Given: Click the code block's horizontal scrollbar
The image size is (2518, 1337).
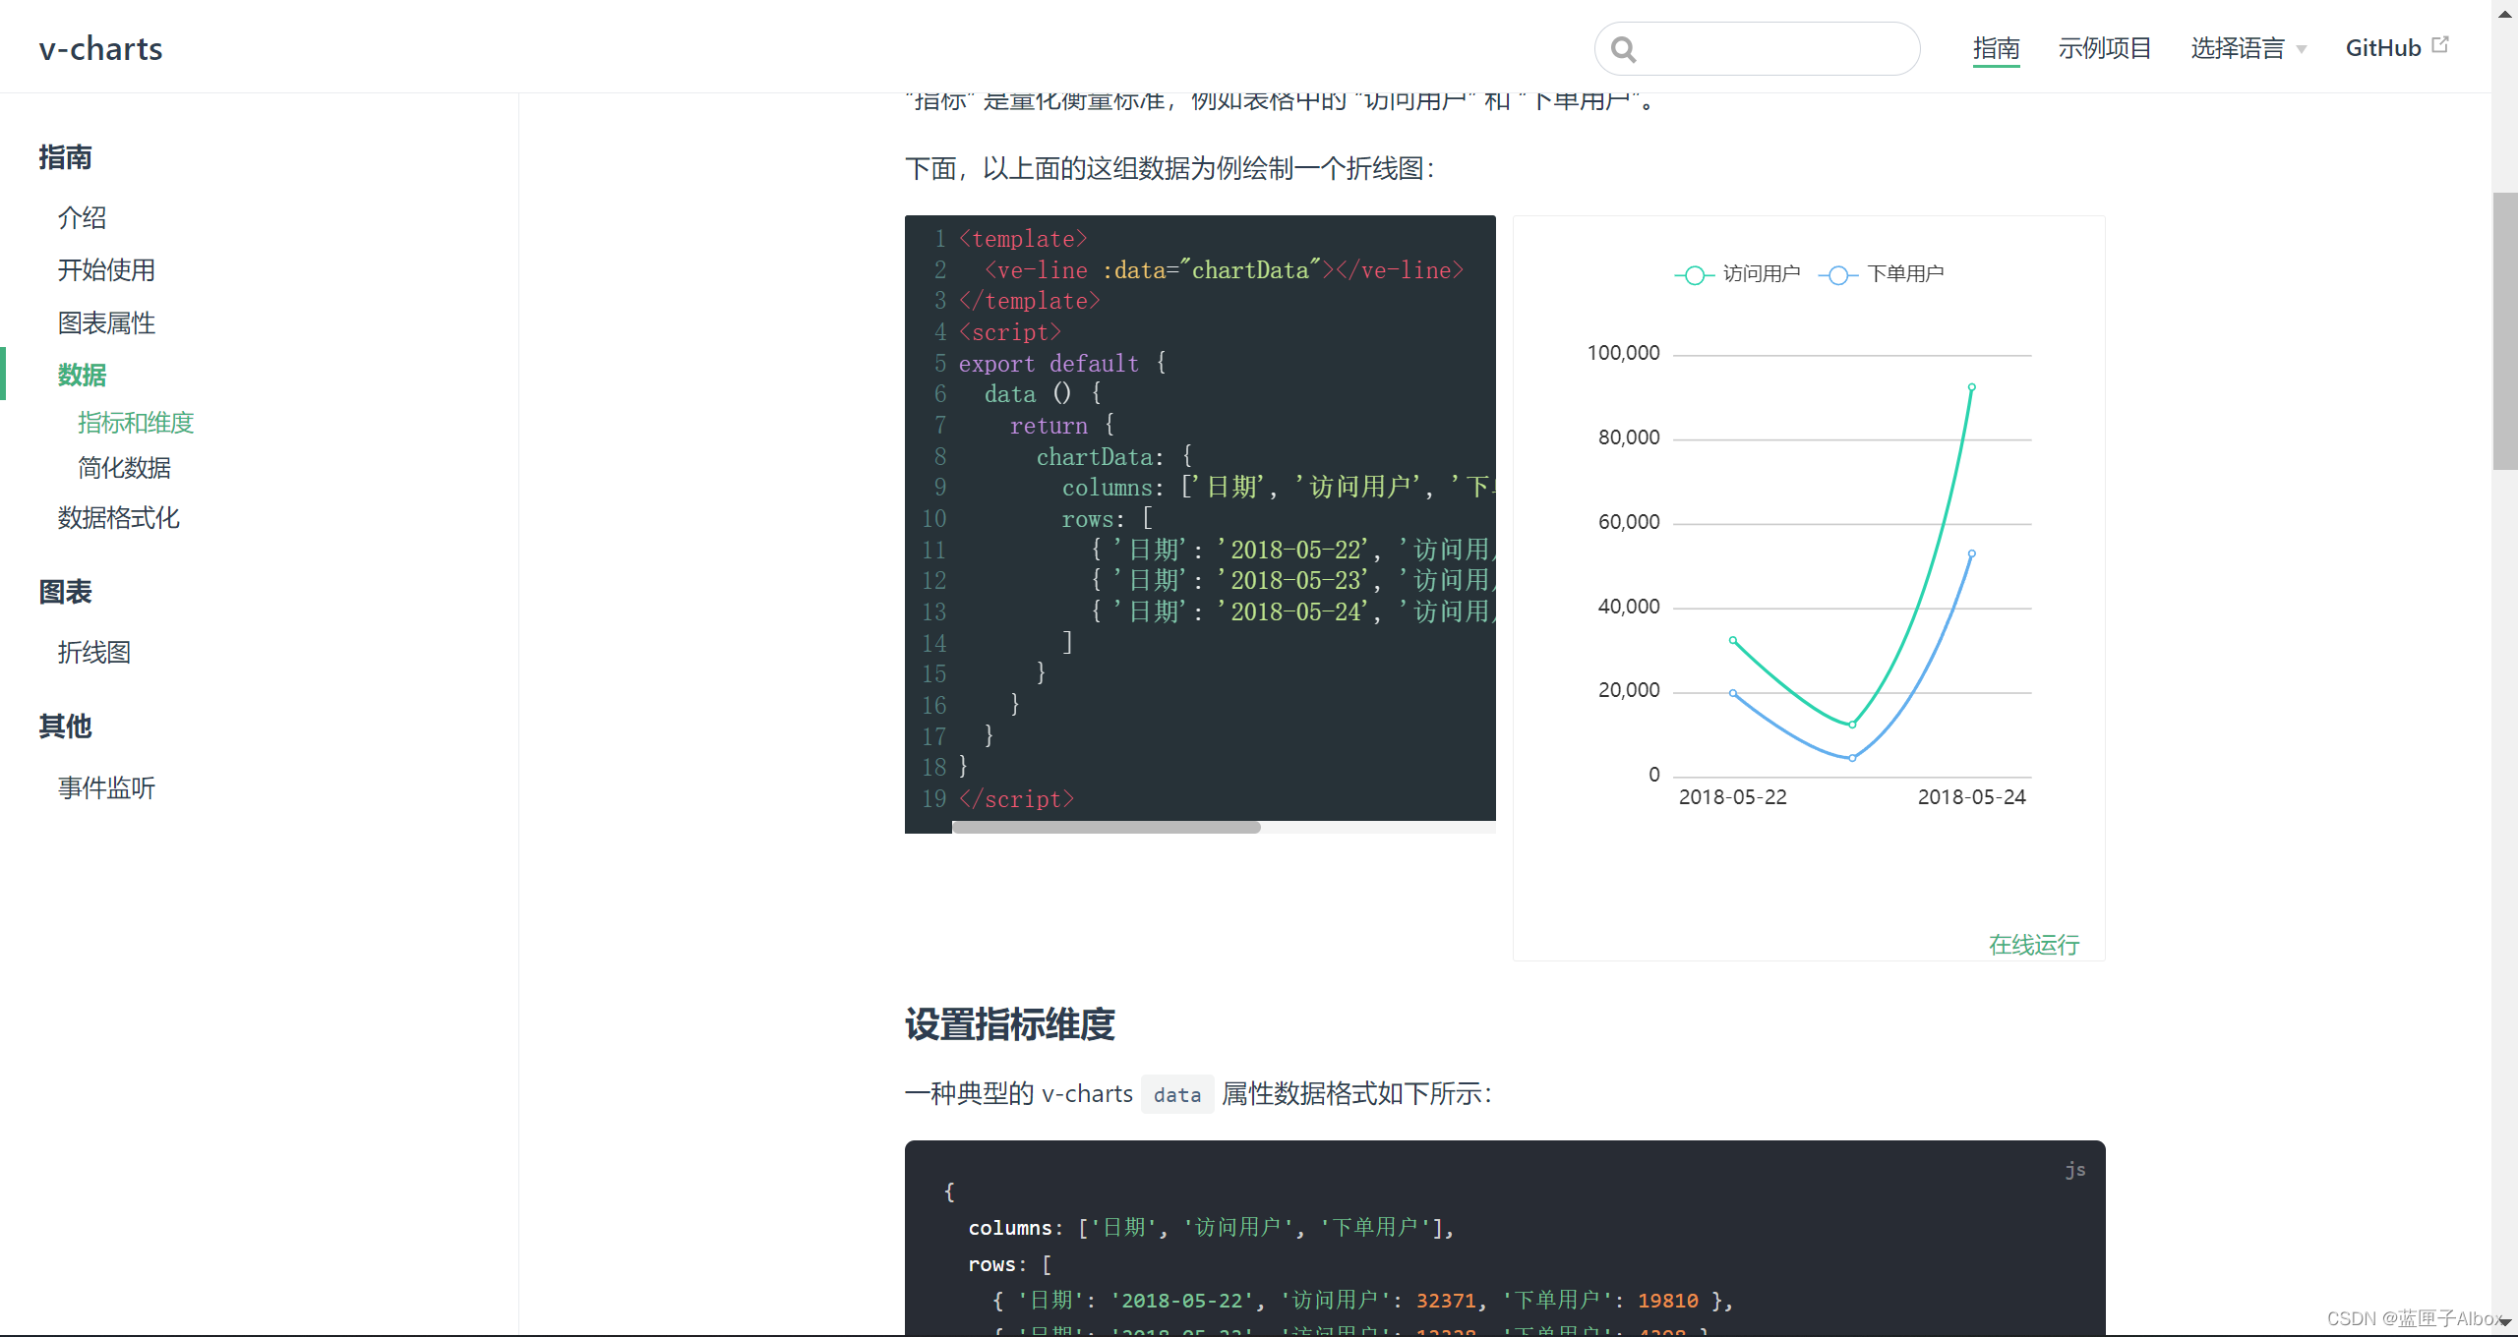Looking at the screenshot, I should (1107, 827).
